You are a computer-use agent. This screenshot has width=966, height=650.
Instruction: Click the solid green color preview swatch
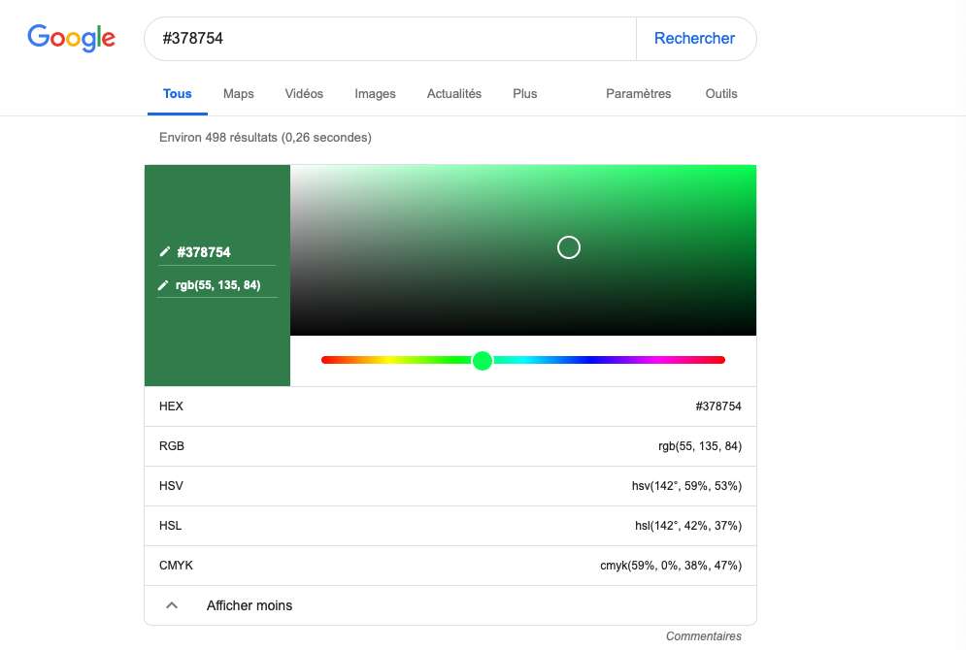point(217,340)
